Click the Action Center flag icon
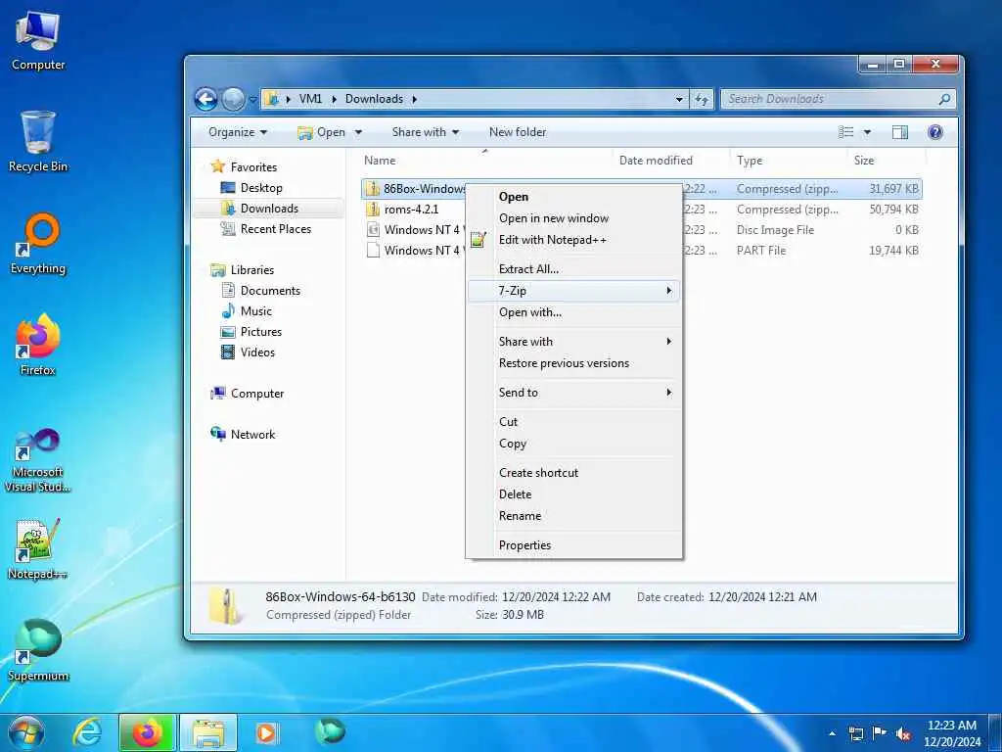 [x=880, y=733]
